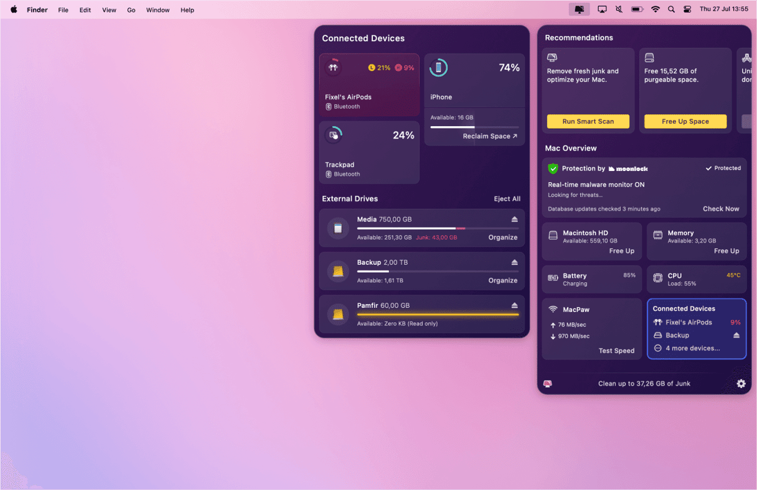
Task: Open CleanMyMac app via bottom-left icon
Action: click(x=548, y=384)
